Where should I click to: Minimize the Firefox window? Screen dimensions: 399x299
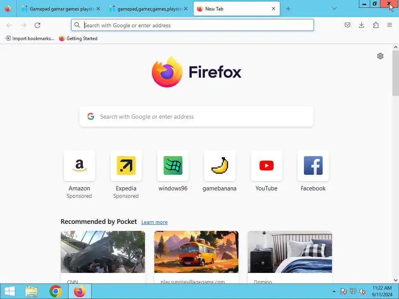[364, 4]
